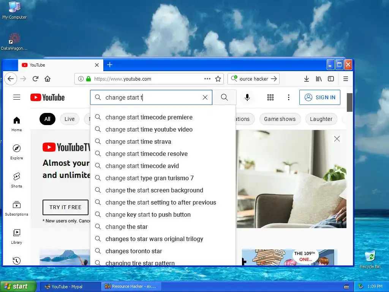Open Shorts in YouTube sidebar
The width and height of the screenshot is (389, 292).
click(17, 180)
